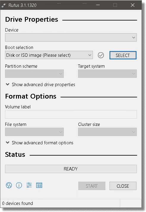This screenshot has width=146, height=212.
Task: Click the Volume label text field
Action: (71, 114)
